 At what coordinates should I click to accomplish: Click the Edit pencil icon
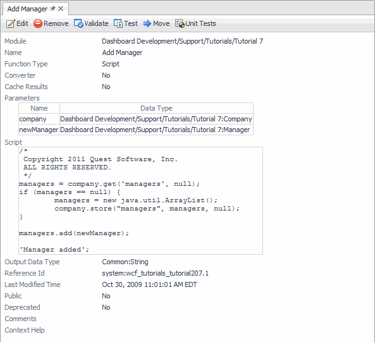pos(11,23)
